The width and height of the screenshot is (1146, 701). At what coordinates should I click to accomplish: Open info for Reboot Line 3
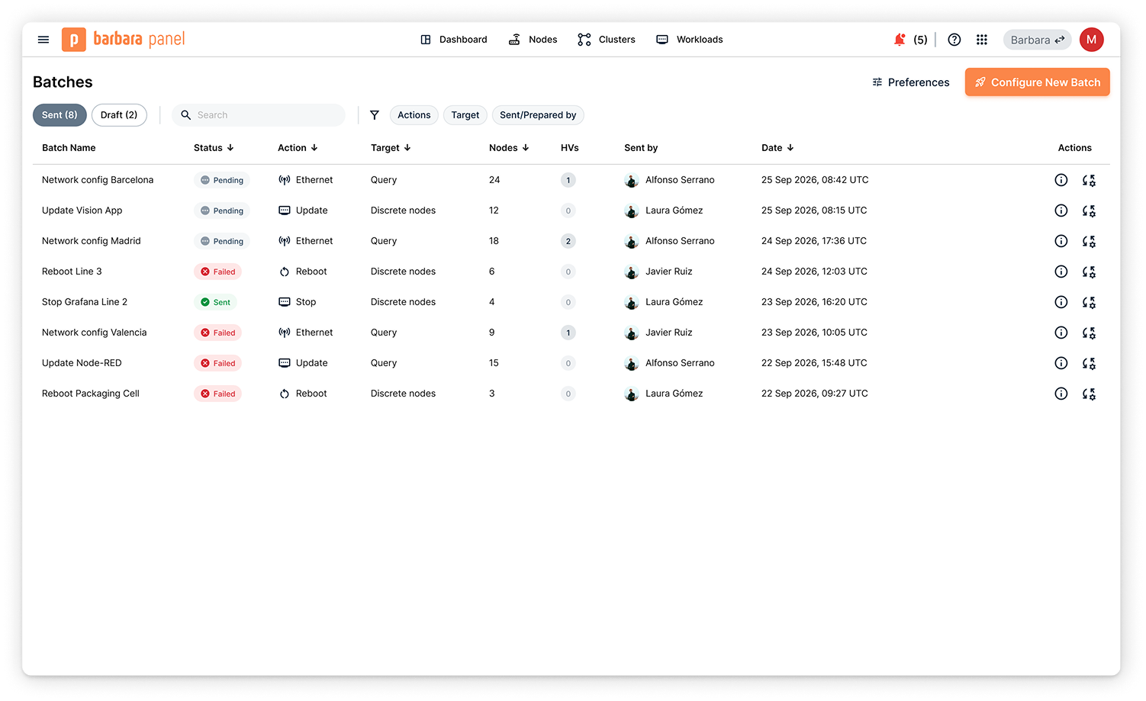(1061, 272)
